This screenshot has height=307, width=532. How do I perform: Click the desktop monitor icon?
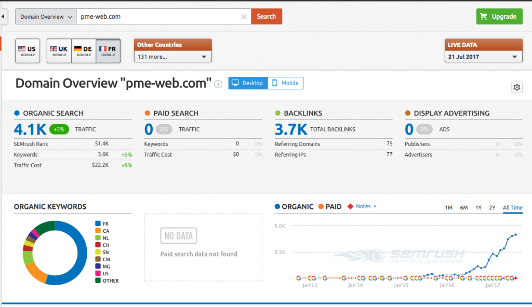[235, 83]
